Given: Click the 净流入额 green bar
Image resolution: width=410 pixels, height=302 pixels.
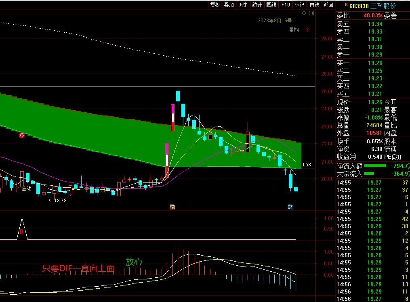Looking at the screenshot, I should tap(375, 166).
